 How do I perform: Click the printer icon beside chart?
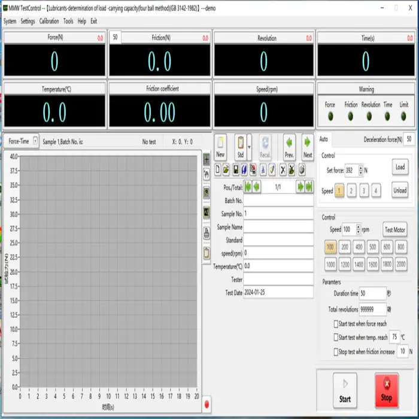point(207,233)
